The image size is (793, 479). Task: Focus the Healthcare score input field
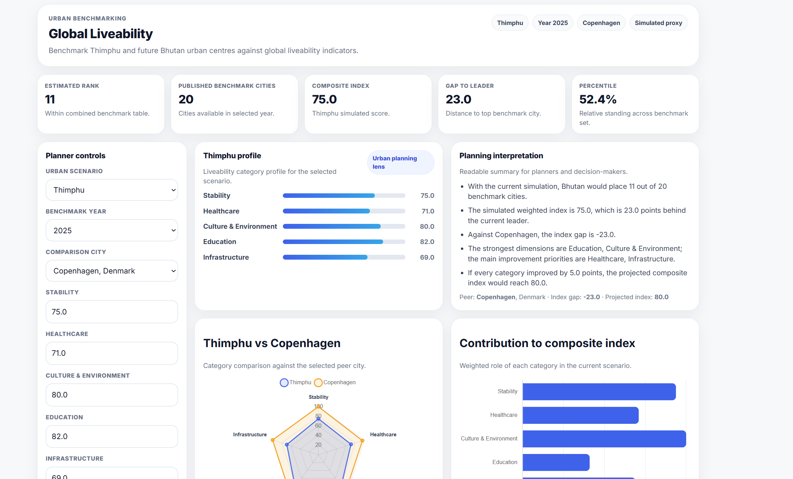(x=112, y=353)
